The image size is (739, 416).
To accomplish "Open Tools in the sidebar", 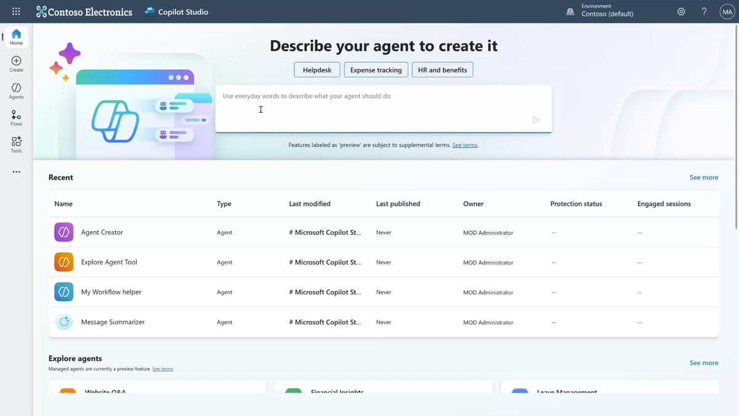I will click(16, 145).
